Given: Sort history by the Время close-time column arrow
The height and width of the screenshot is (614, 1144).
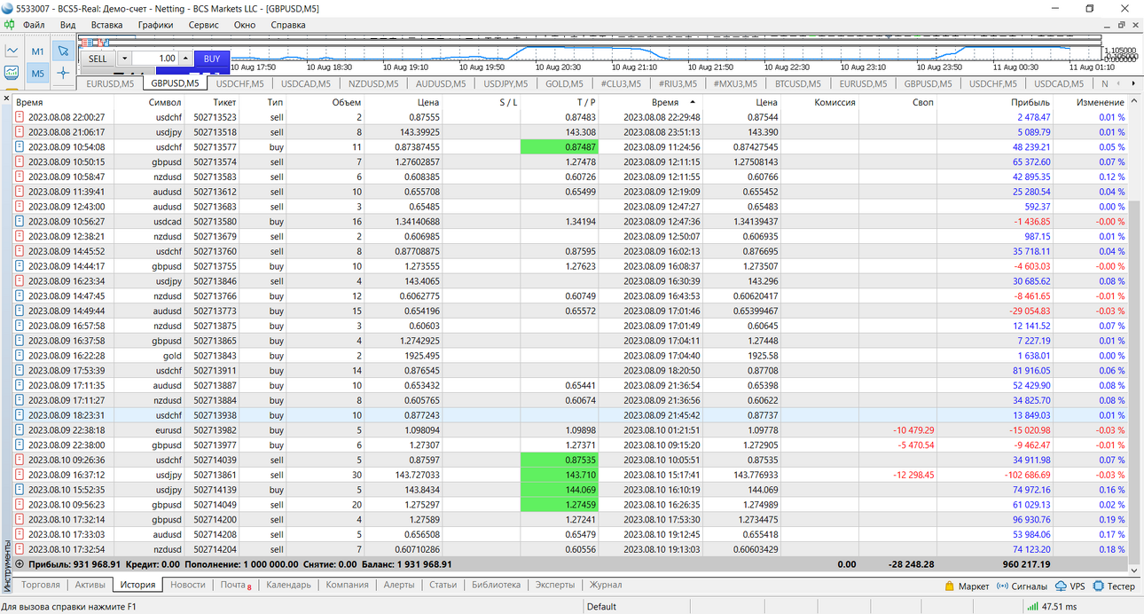Looking at the screenshot, I should (693, 103).
